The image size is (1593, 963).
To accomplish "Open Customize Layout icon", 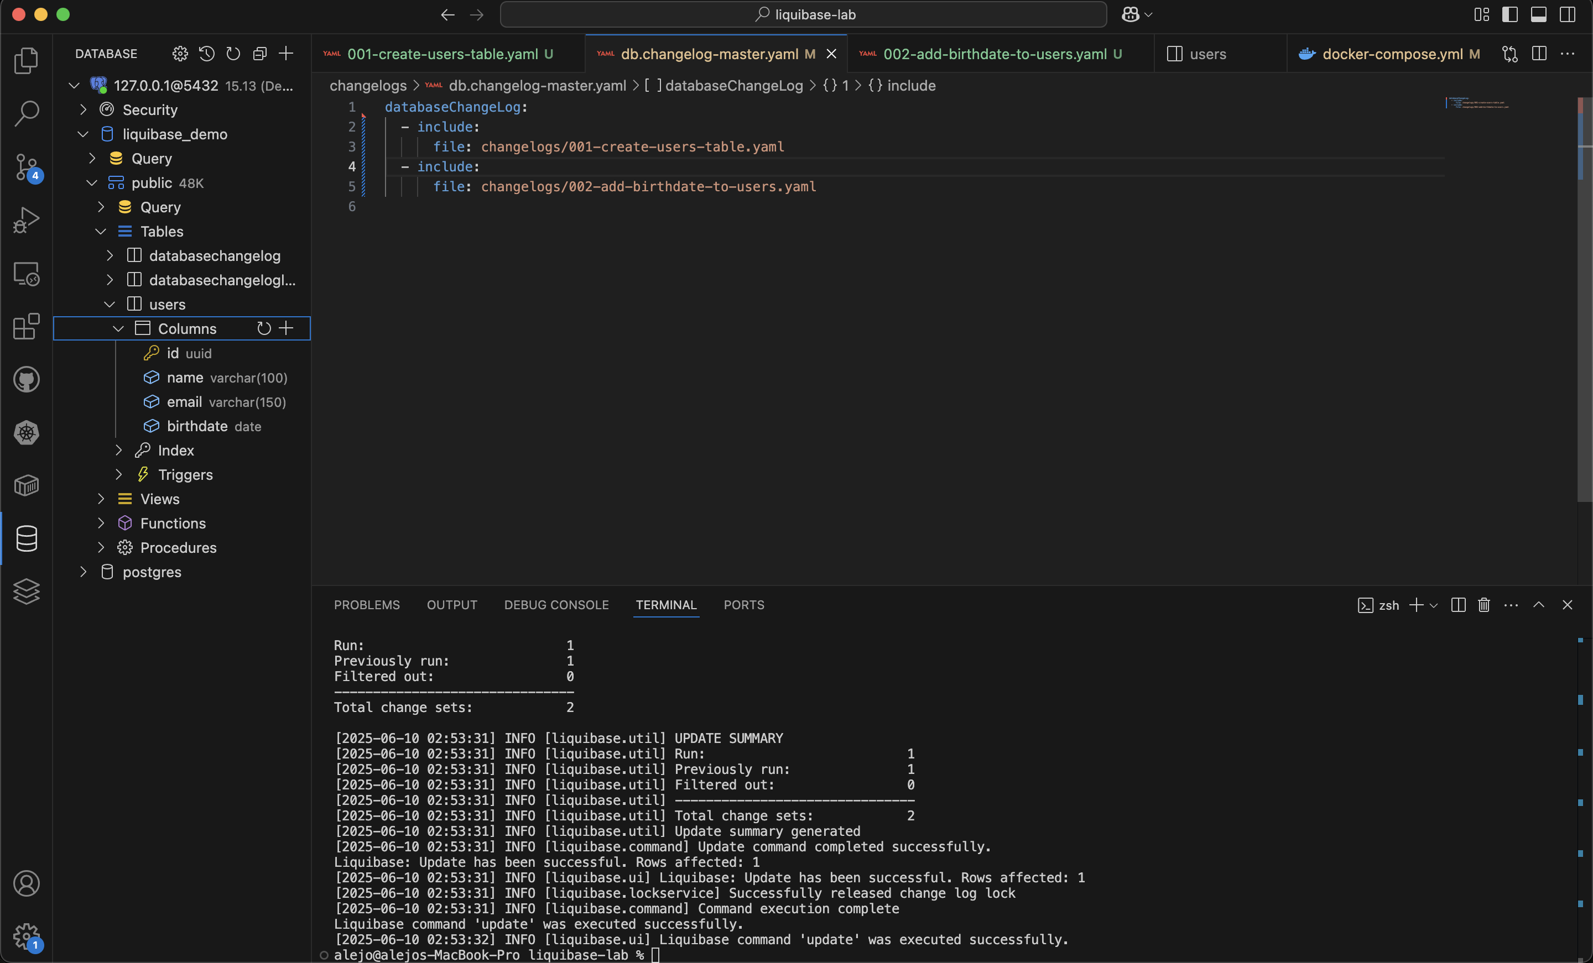I will (1482, 14).
